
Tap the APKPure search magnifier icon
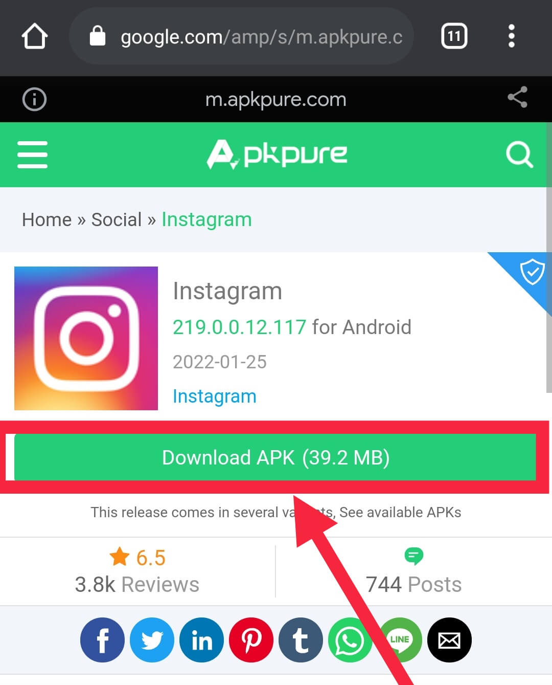point(519,154)
